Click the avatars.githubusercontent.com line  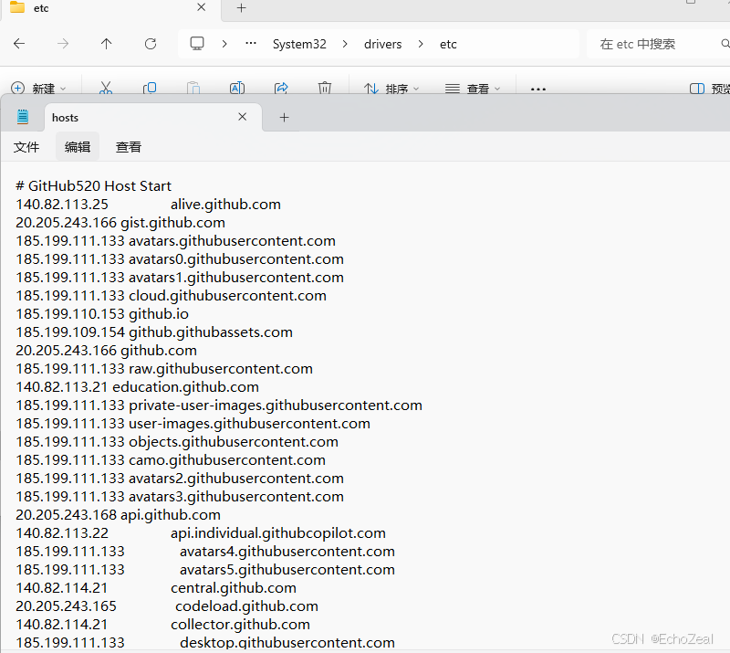coord(175,240)
